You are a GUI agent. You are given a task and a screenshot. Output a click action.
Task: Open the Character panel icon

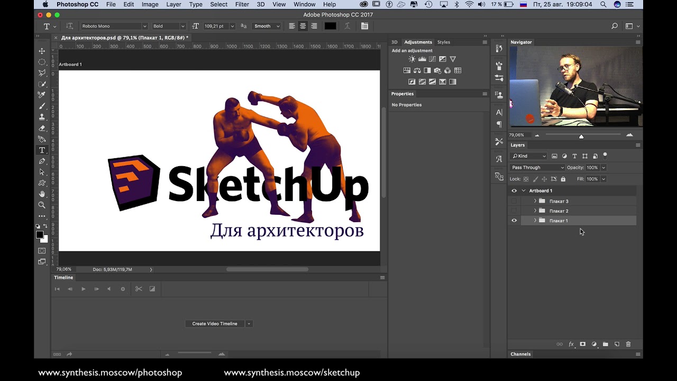pos(499,112)
